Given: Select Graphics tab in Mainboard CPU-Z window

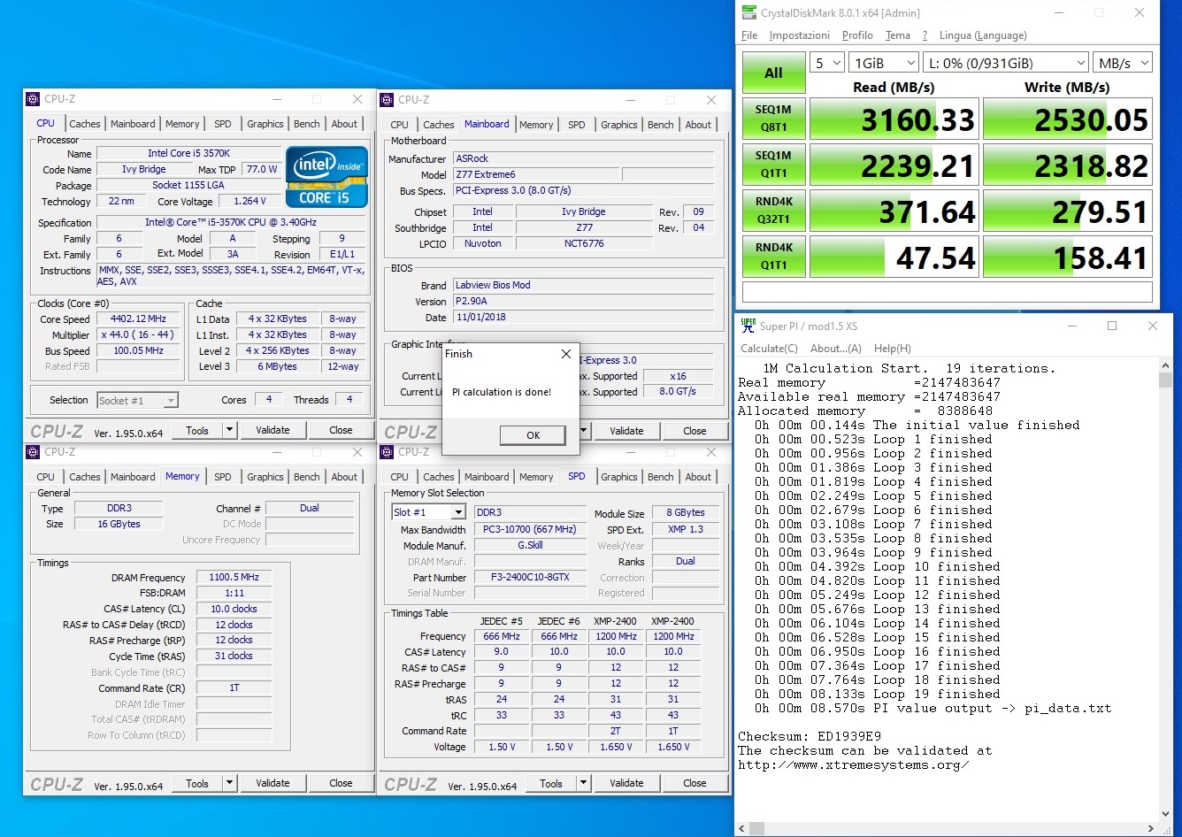Looking at the screenshot, I should coord(619,125).
